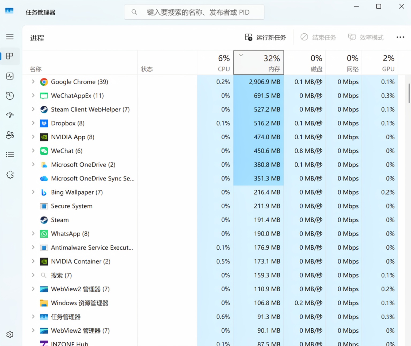Sort by the 名称 column header
The image size is (411, 346).
(x=80, y=63)
